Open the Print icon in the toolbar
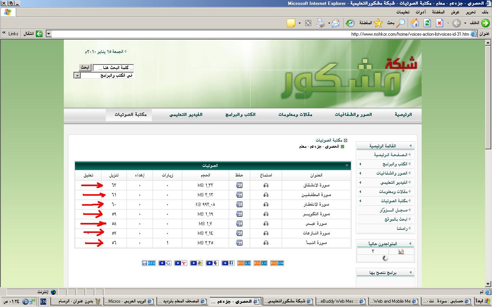The image size is (492, 307). 320,23
